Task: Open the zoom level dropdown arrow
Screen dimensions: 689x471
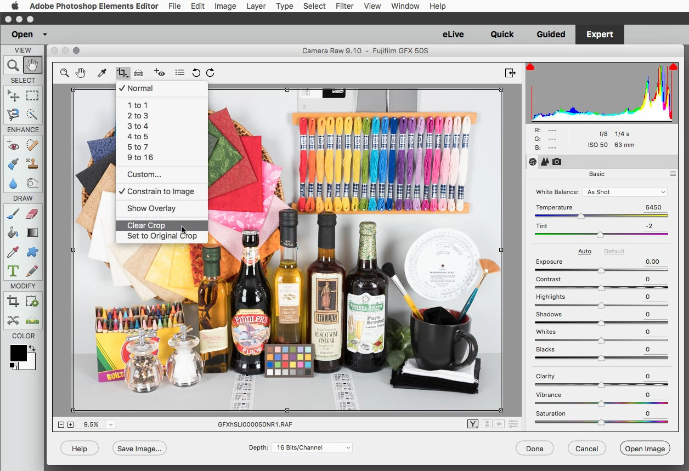Action: tap(111, 424)
